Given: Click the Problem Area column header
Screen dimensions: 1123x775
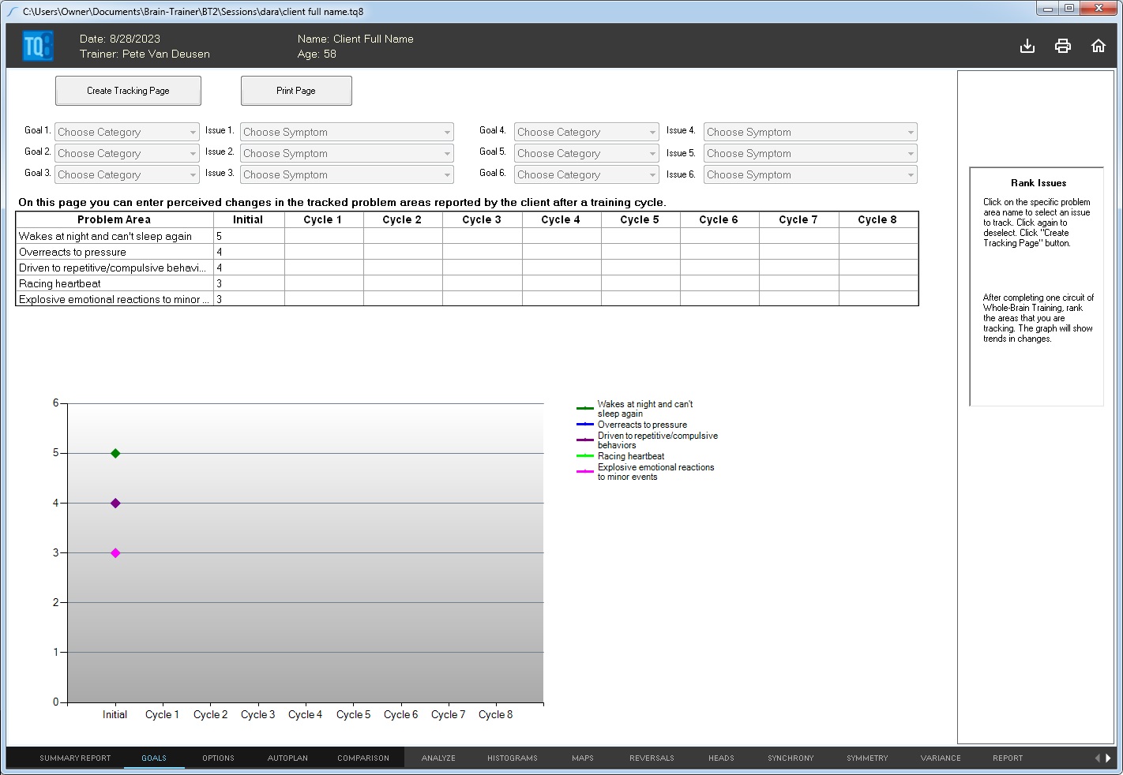Looking at the screenshot, I should coord(115,219).
